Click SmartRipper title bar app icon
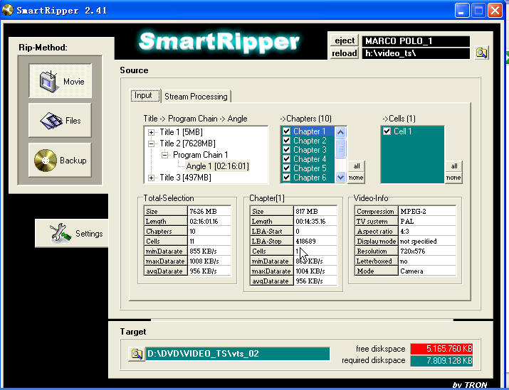This screenshot has width=509, height=390. click(7, 10)
